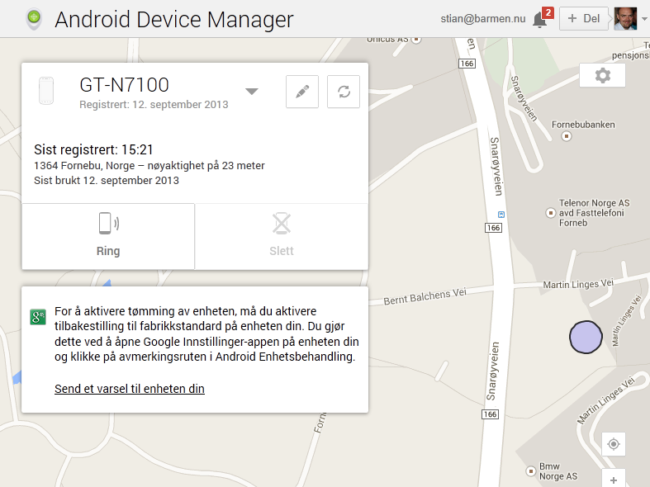650x487 pixels.
Task: Click the + Del share button
Action: (x=584, y=18)
